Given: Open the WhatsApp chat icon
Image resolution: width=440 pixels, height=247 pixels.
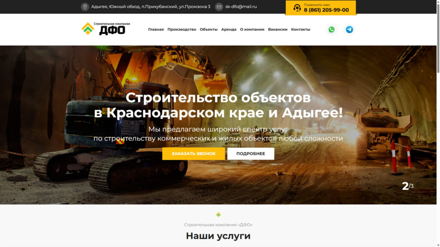Looking at the screenshot, I should [331, 30].
